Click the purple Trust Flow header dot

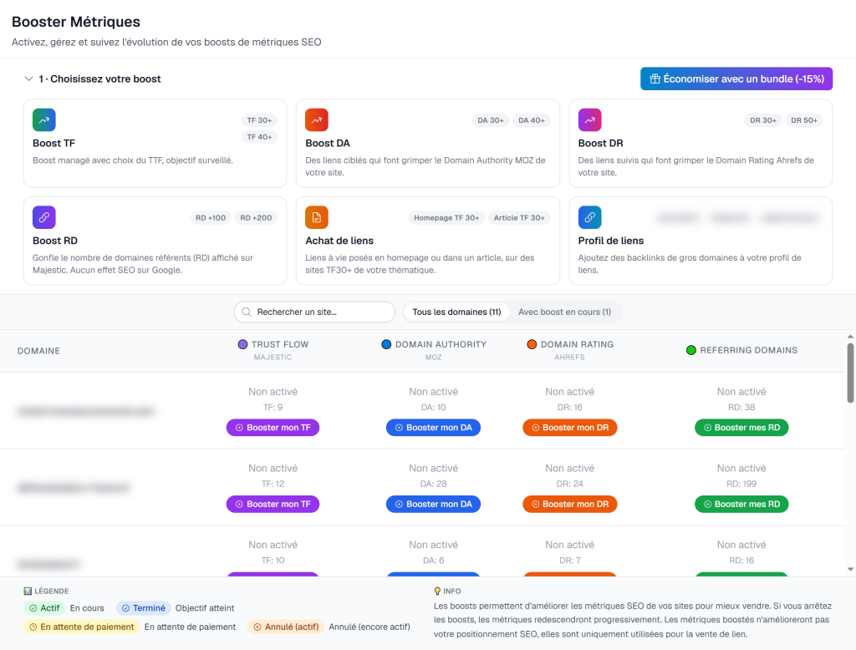click(243, 344)
